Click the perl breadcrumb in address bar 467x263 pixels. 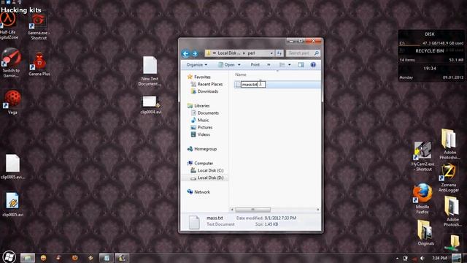(251, 53)
